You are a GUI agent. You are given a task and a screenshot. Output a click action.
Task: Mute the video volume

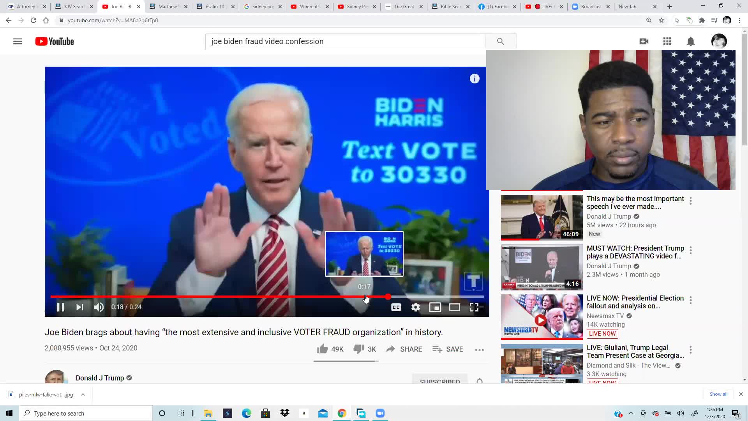pyautogui.click(x=99, y=307)
